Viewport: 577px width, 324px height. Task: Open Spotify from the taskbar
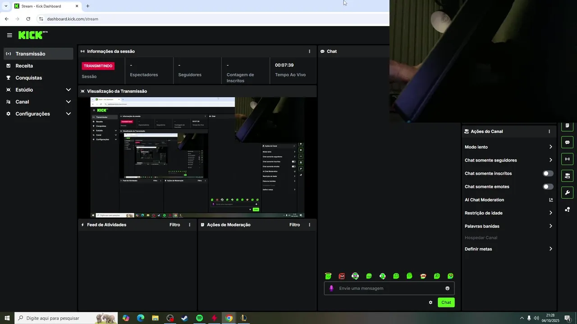tap(199, 318)
